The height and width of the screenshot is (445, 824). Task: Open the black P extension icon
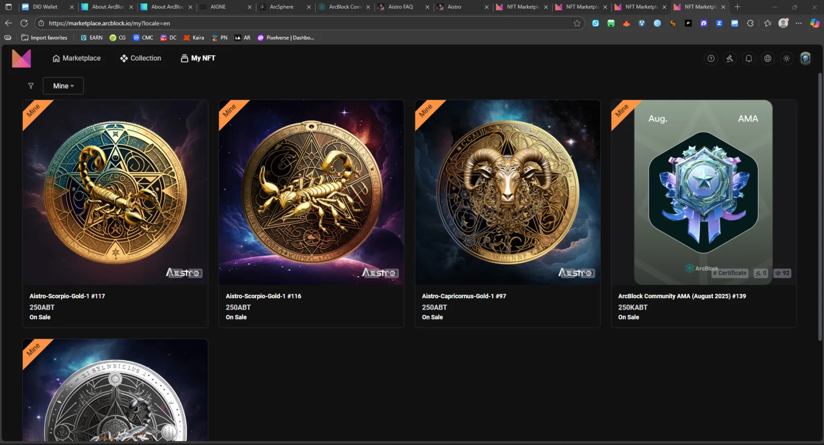point(688,23)
